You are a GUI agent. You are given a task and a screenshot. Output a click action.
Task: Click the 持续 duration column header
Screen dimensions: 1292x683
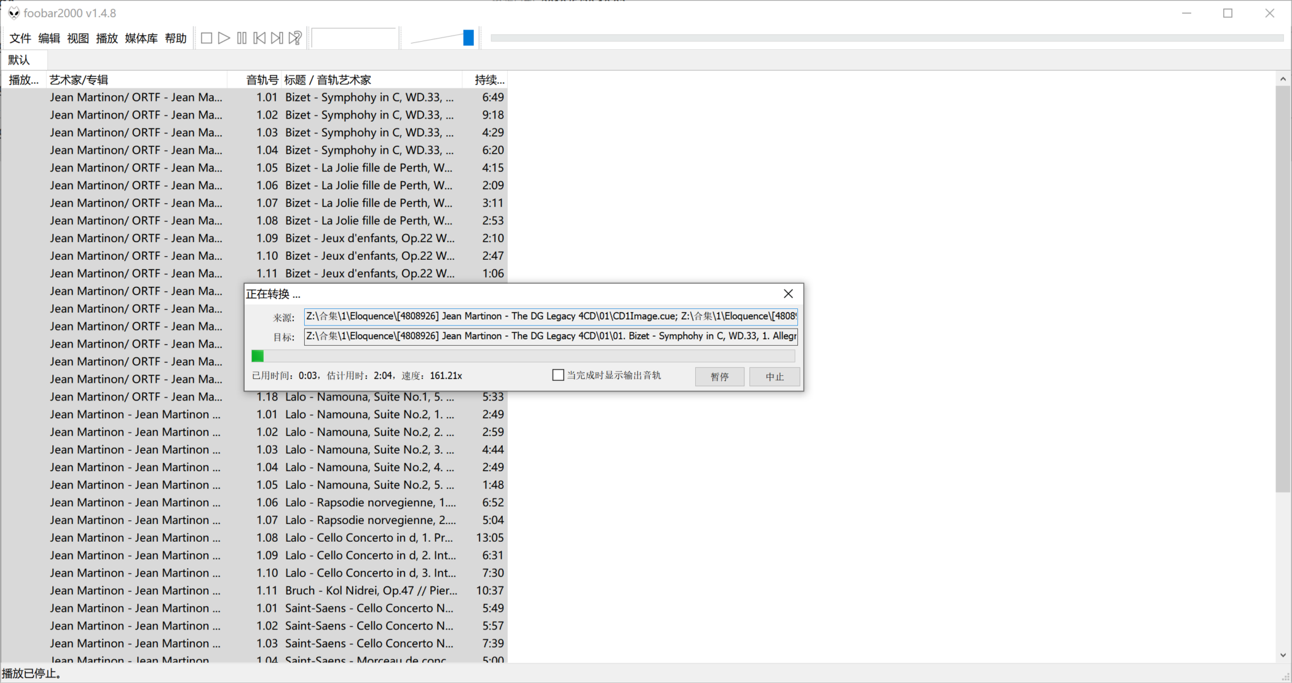tap(484, 80)
